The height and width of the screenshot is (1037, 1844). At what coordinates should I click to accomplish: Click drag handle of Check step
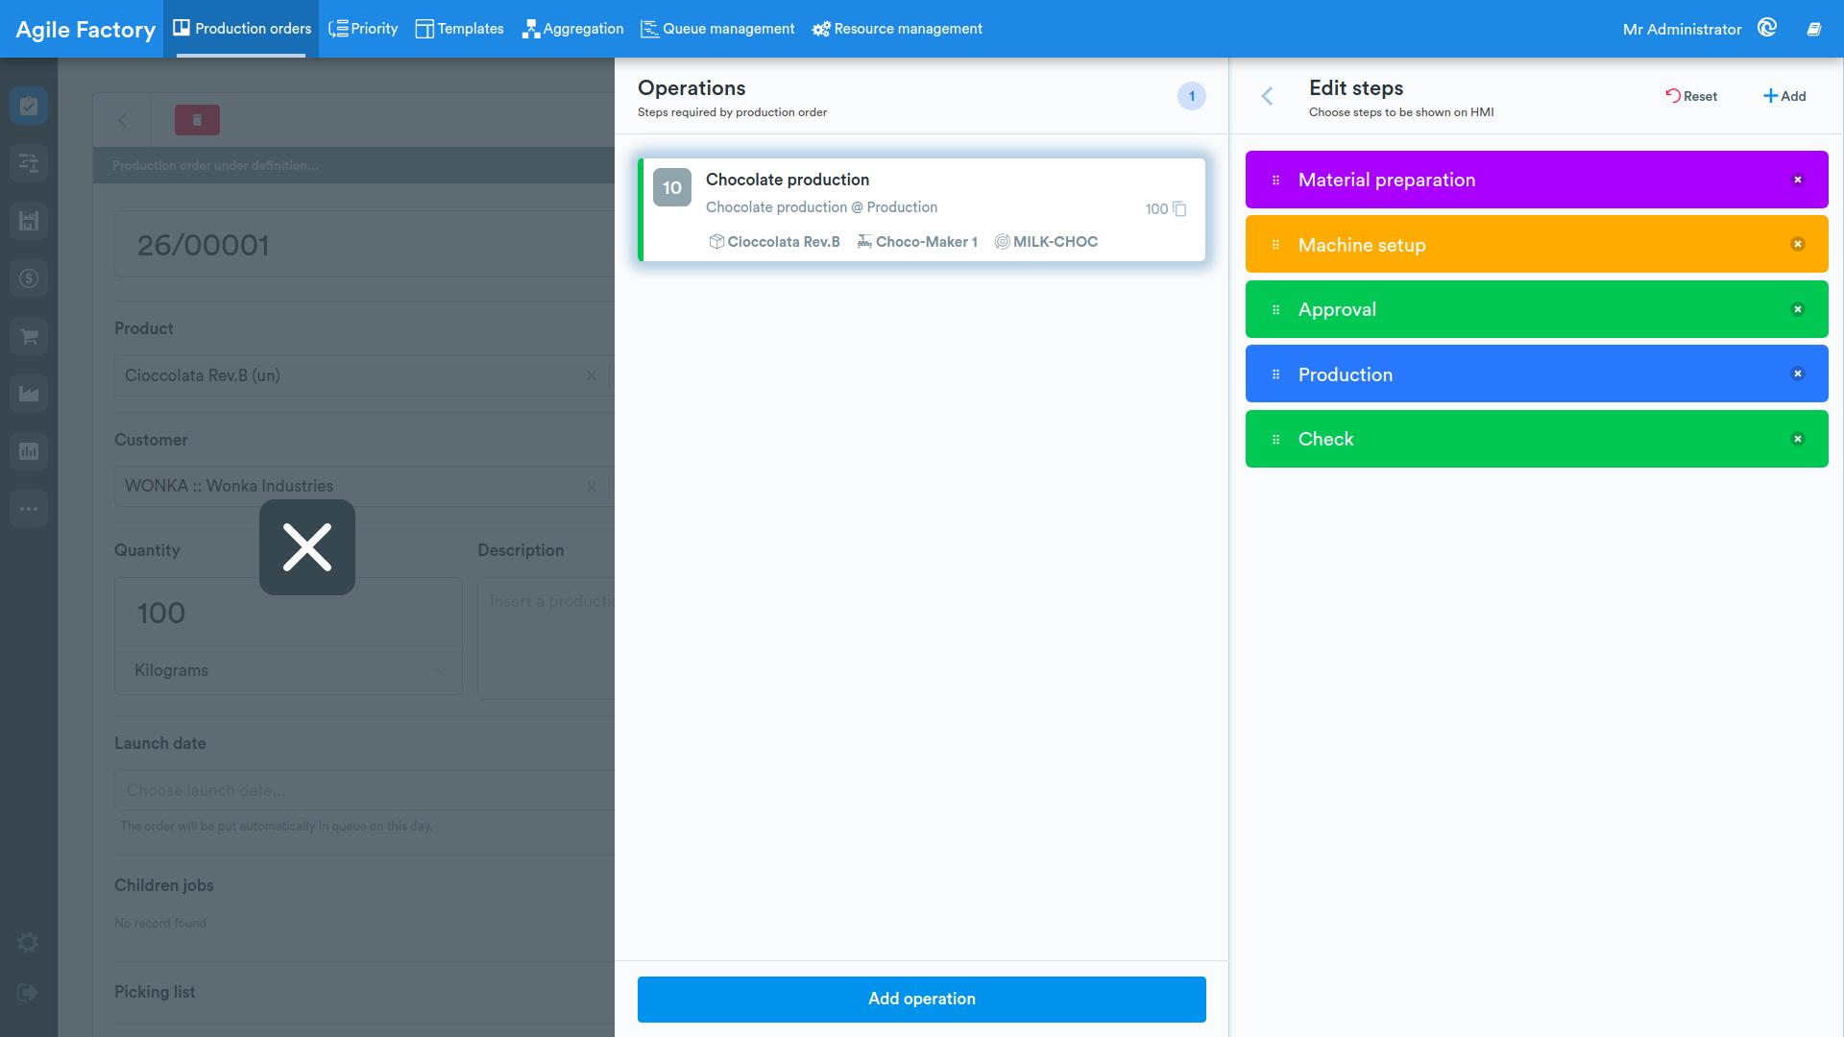tap(1275, 439)
